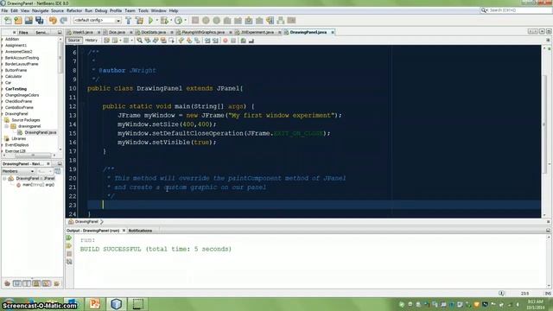The image size is (553, 311).
Task: Create a new file with toolbar icon
Action: 8,21
